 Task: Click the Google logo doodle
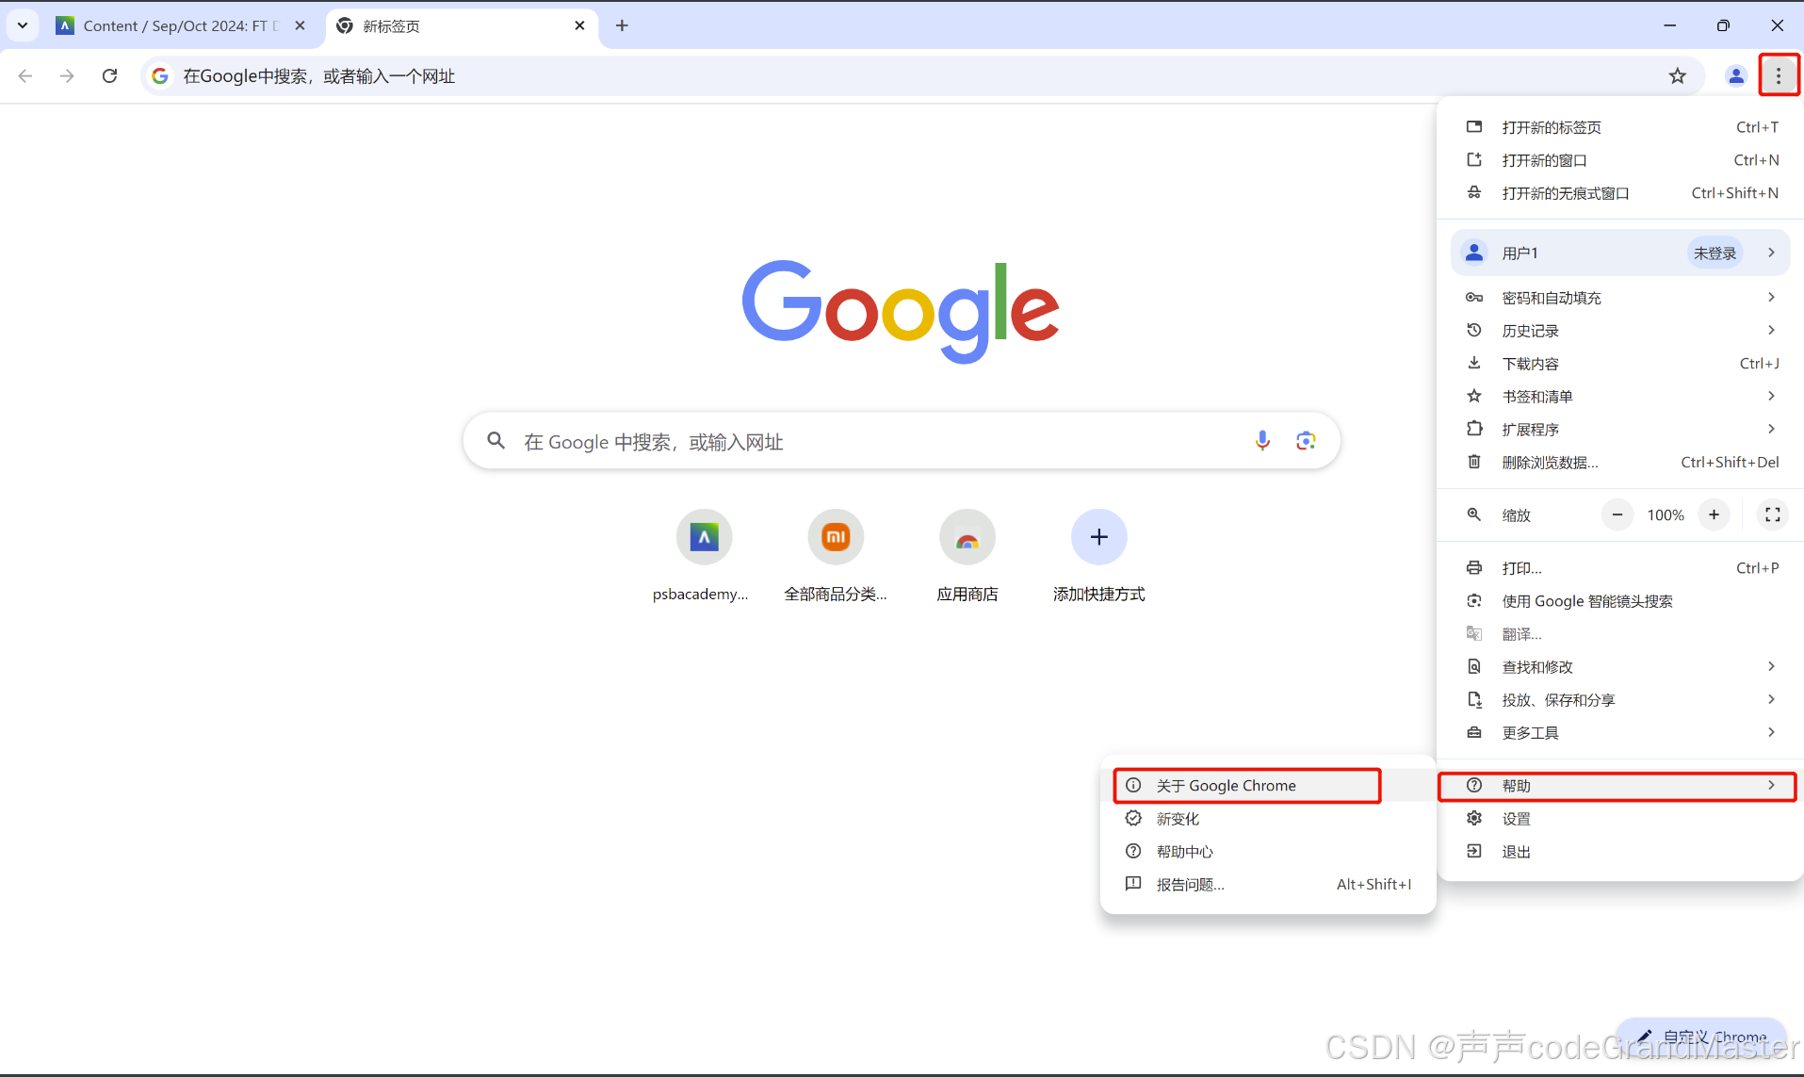pos(901,311)
